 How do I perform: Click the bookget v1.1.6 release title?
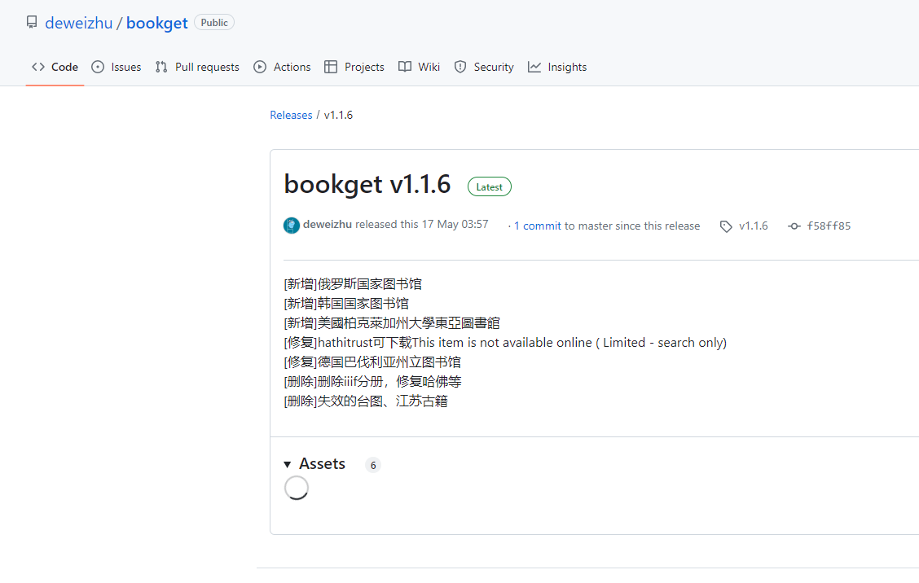(x=367, y=184)
